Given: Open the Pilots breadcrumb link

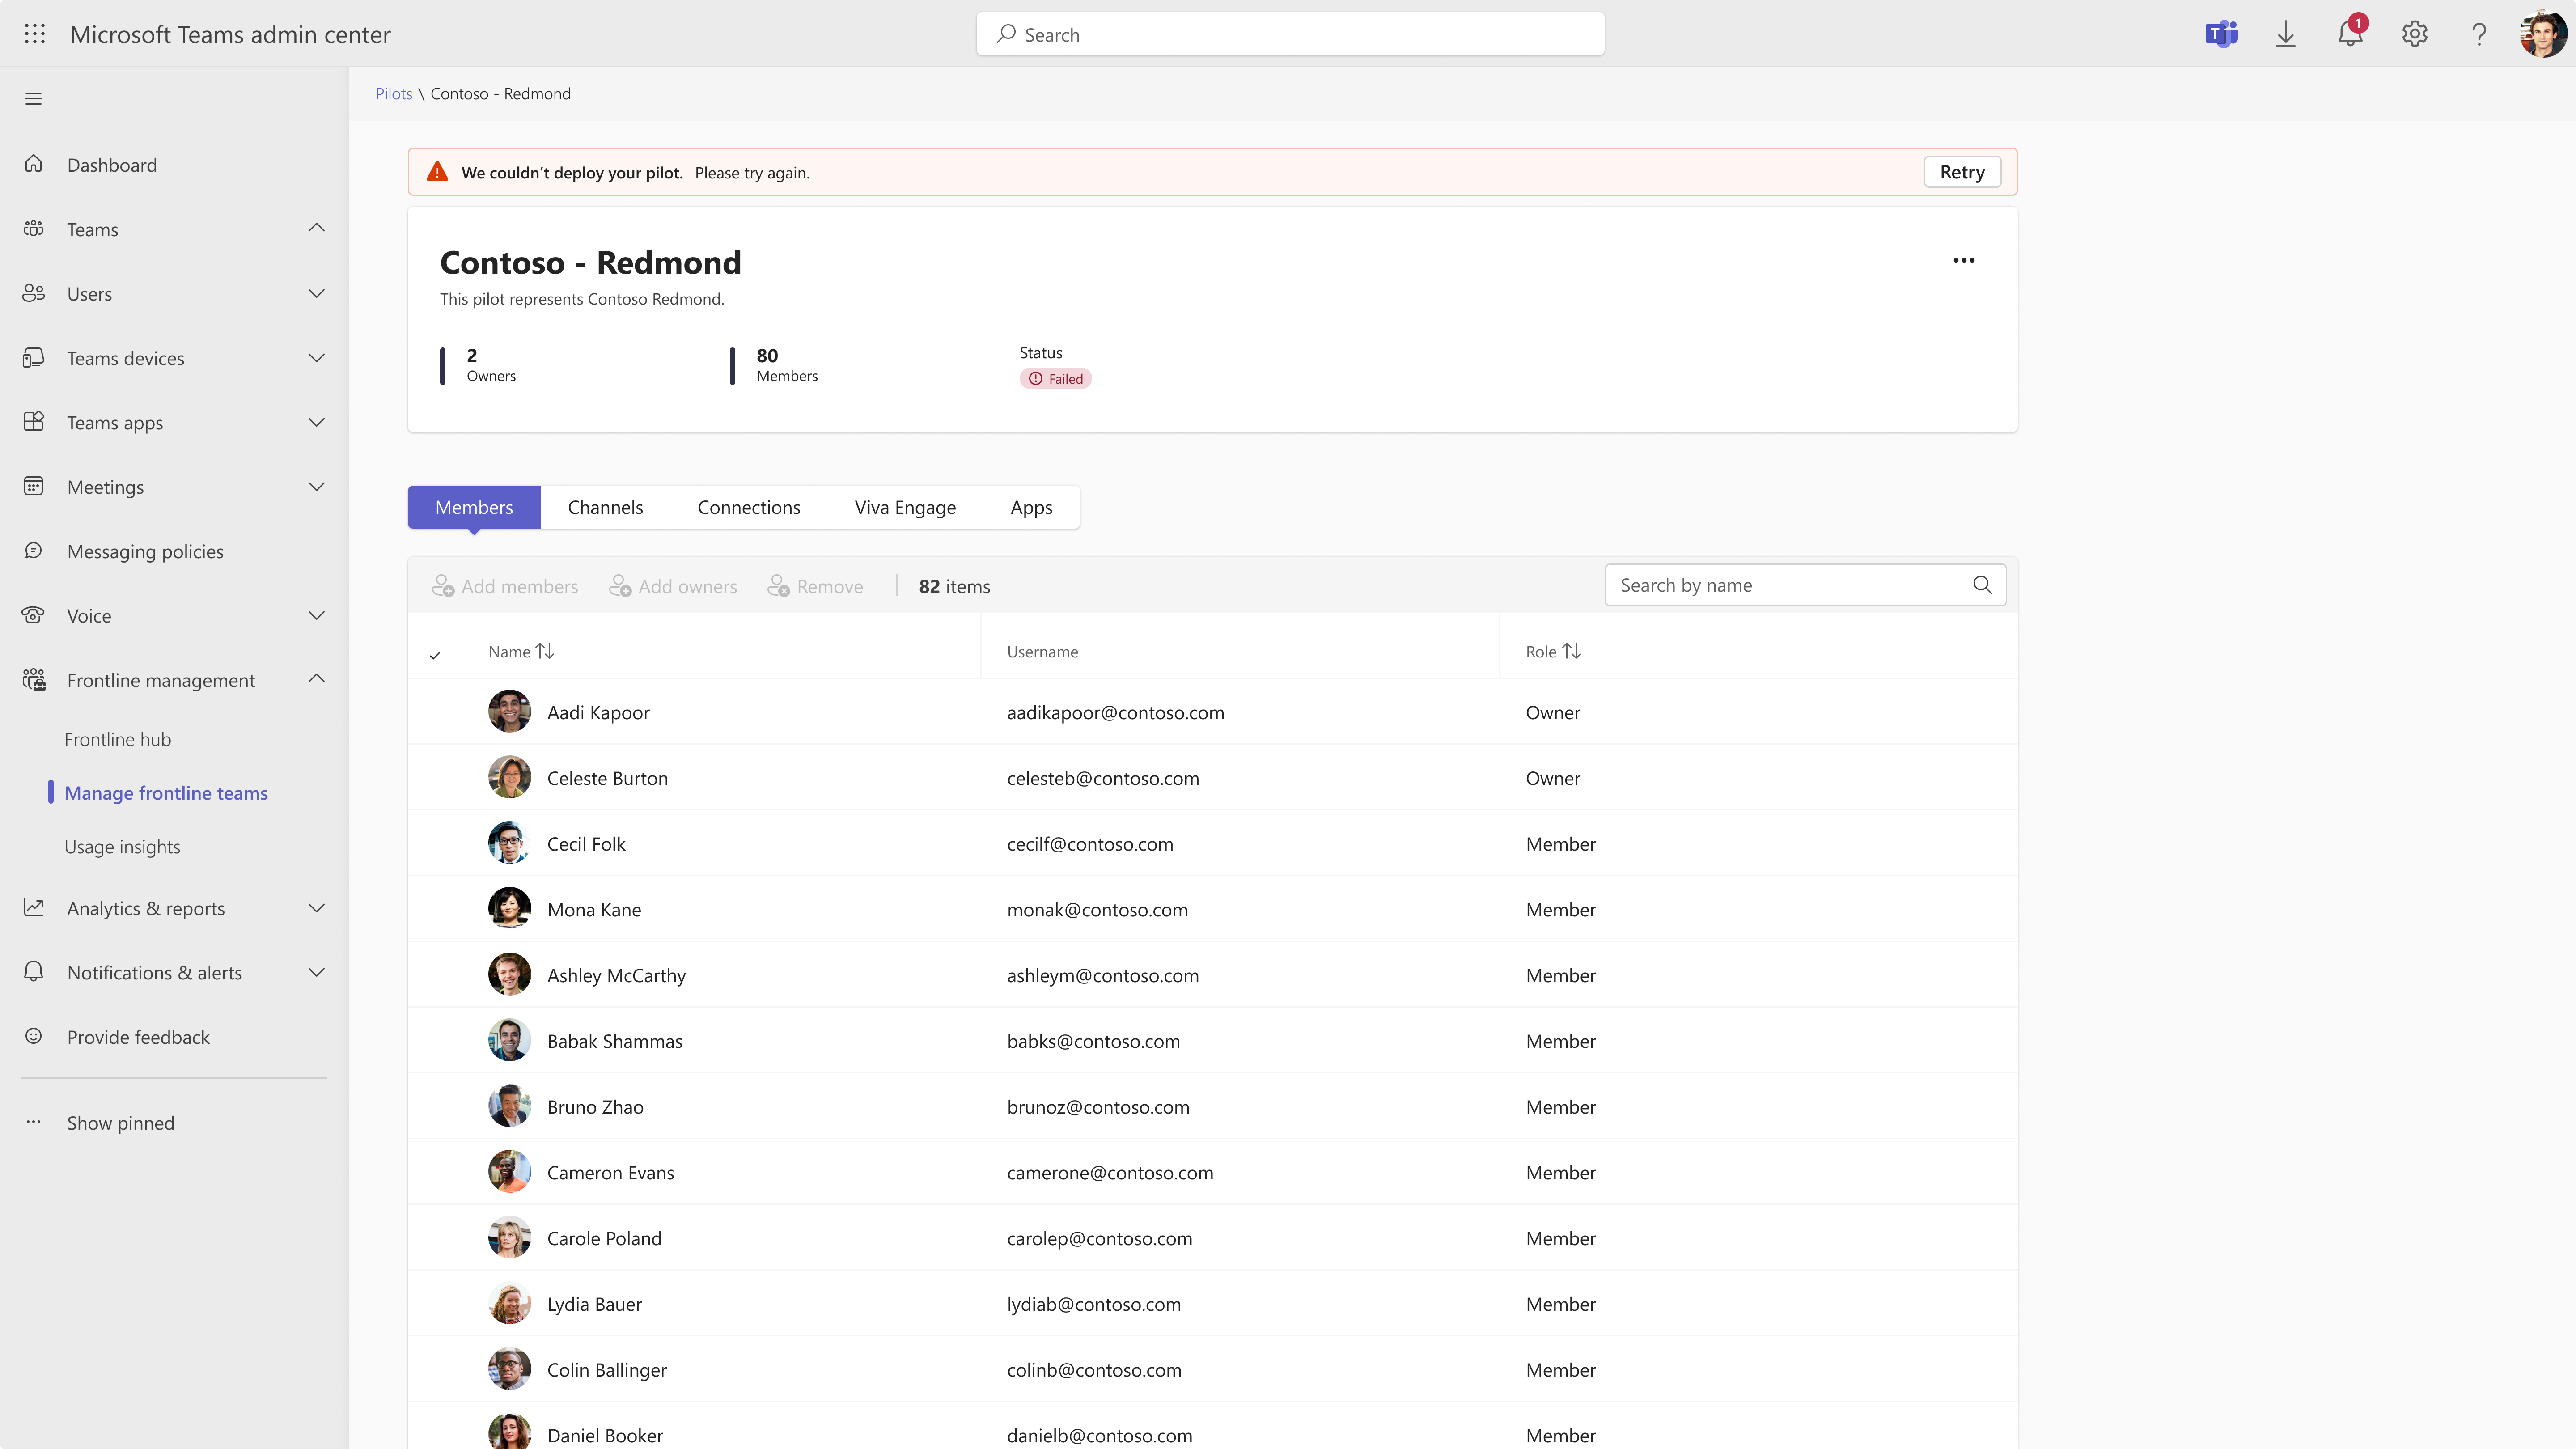Looking at the screenshot, I should coord(393,92).
